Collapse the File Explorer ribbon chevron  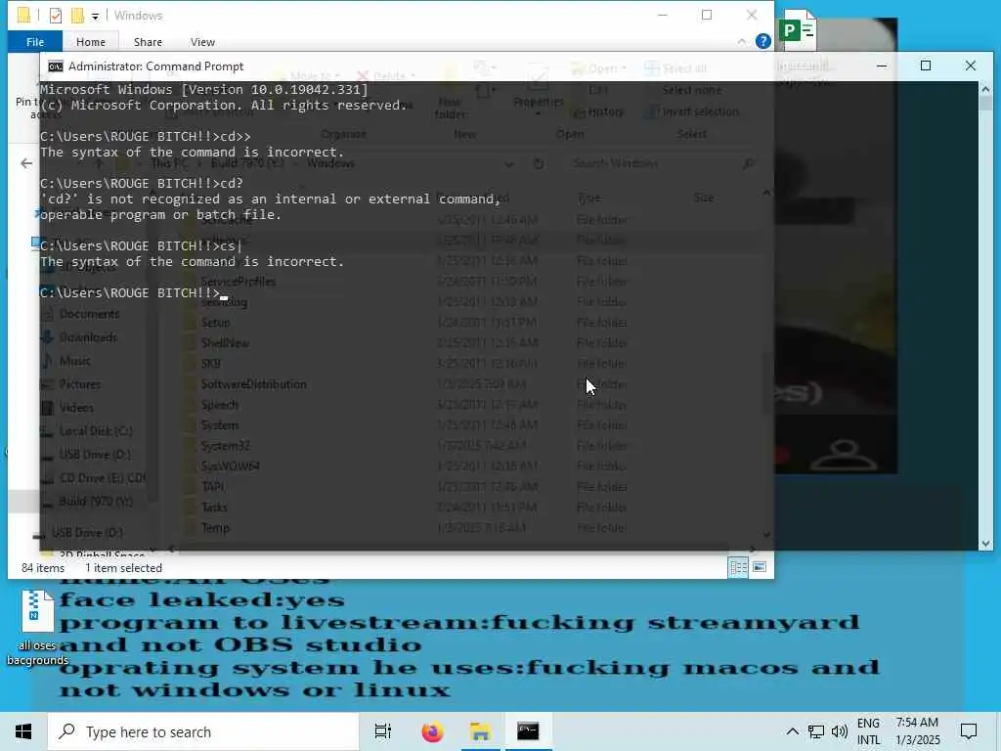point(741,41)
